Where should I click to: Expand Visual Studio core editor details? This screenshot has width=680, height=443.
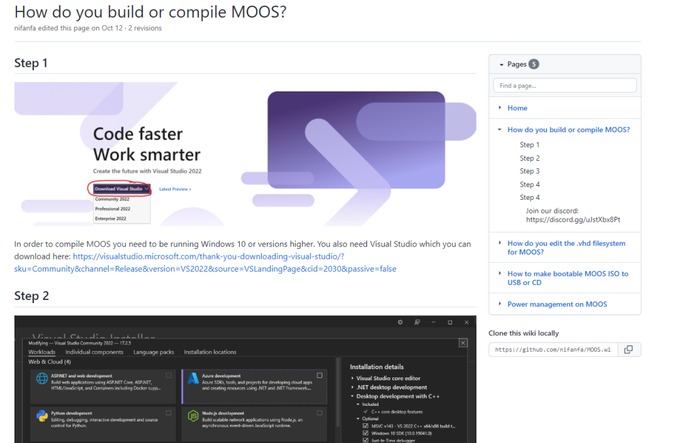click(353, 378)
